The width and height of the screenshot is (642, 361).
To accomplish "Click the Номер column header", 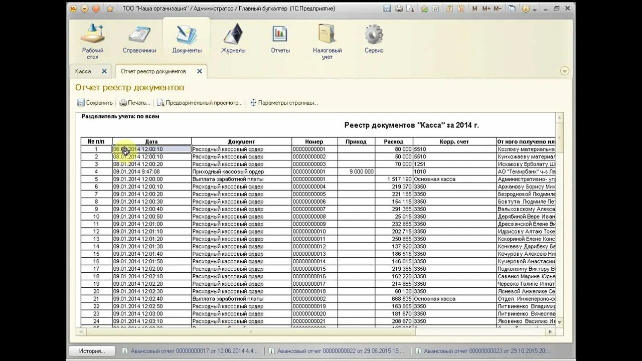I will point(314,142).
